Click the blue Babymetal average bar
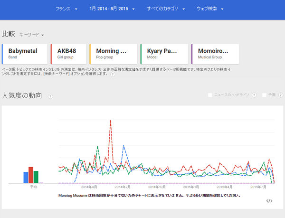 tap(26, 178)
